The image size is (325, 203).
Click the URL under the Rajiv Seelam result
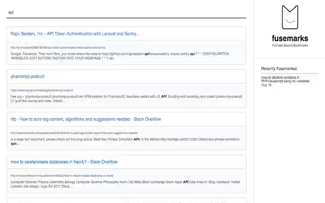58,48
